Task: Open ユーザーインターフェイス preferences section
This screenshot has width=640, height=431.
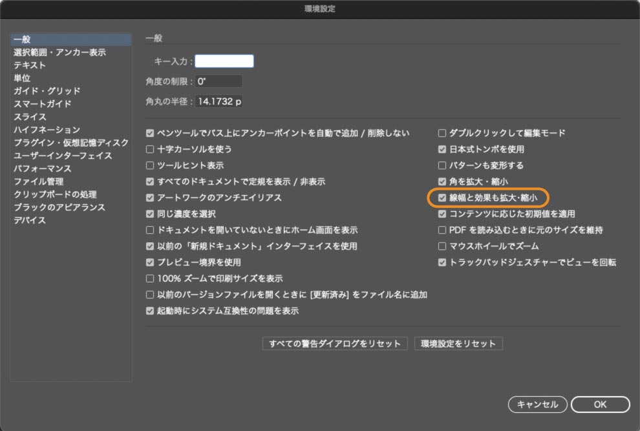Action: [x=63, y=156]
